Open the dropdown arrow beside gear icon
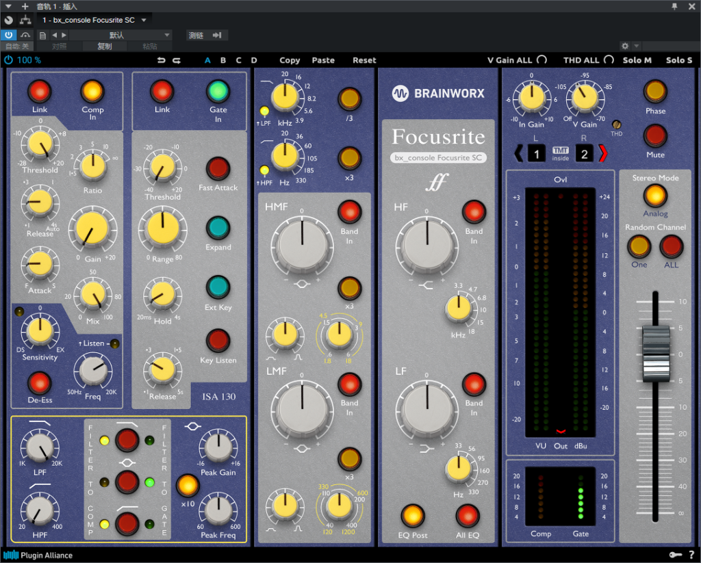Image resolution: width=701 pixels, height=563 pixels. 637,46
